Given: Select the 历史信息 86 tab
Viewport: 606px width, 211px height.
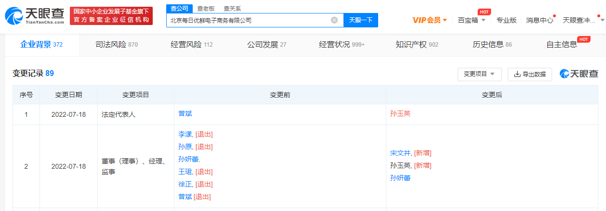Looking at the screenshot, I should tap(492, 45).
